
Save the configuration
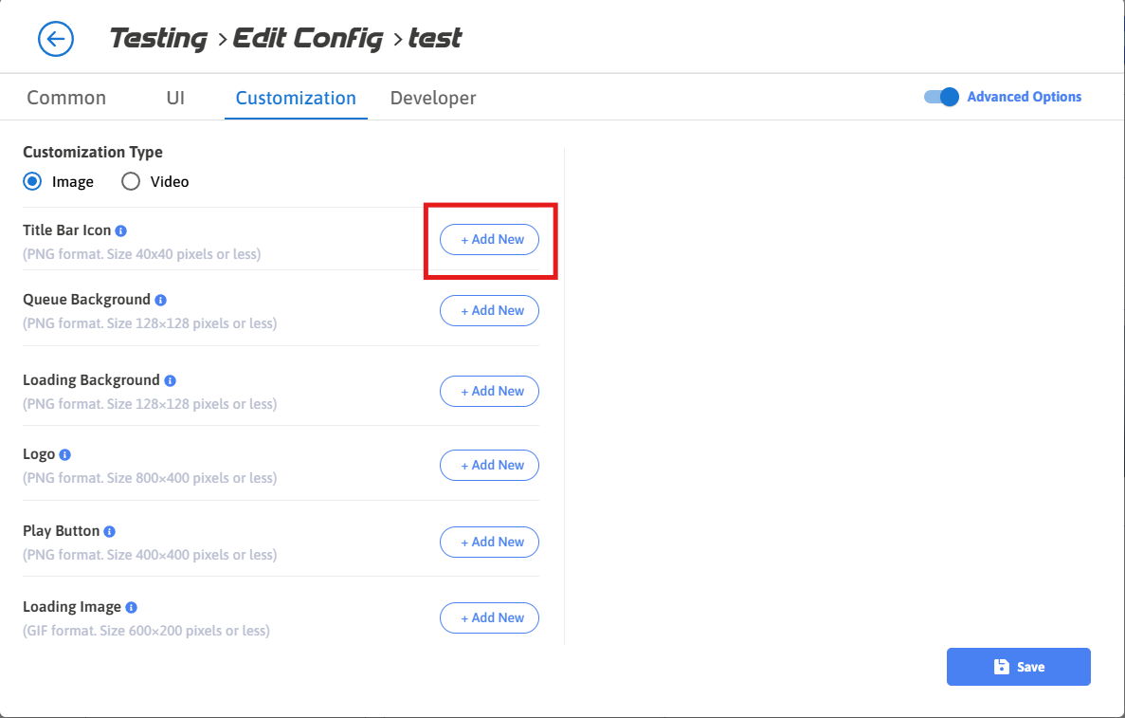[1018, 667]
